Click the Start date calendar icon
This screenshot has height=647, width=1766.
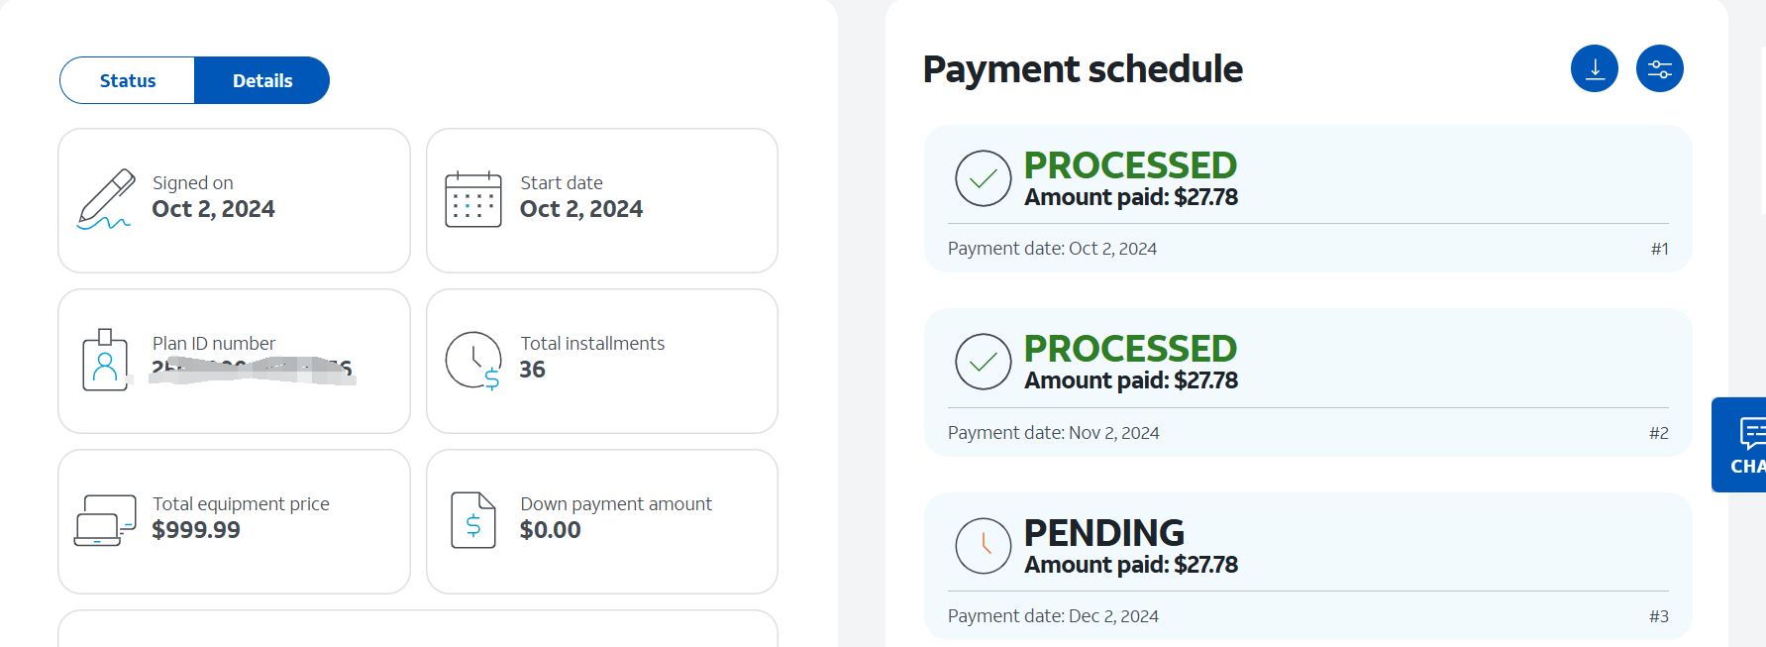click(473, 199)
